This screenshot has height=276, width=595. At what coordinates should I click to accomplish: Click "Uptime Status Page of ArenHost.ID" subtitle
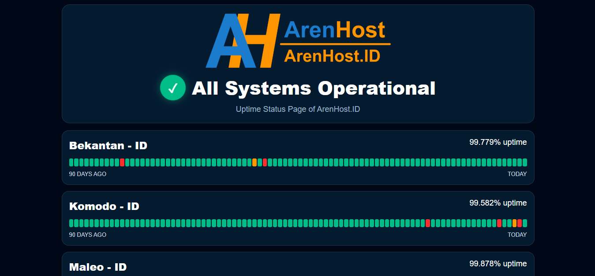tap(298, 109)
